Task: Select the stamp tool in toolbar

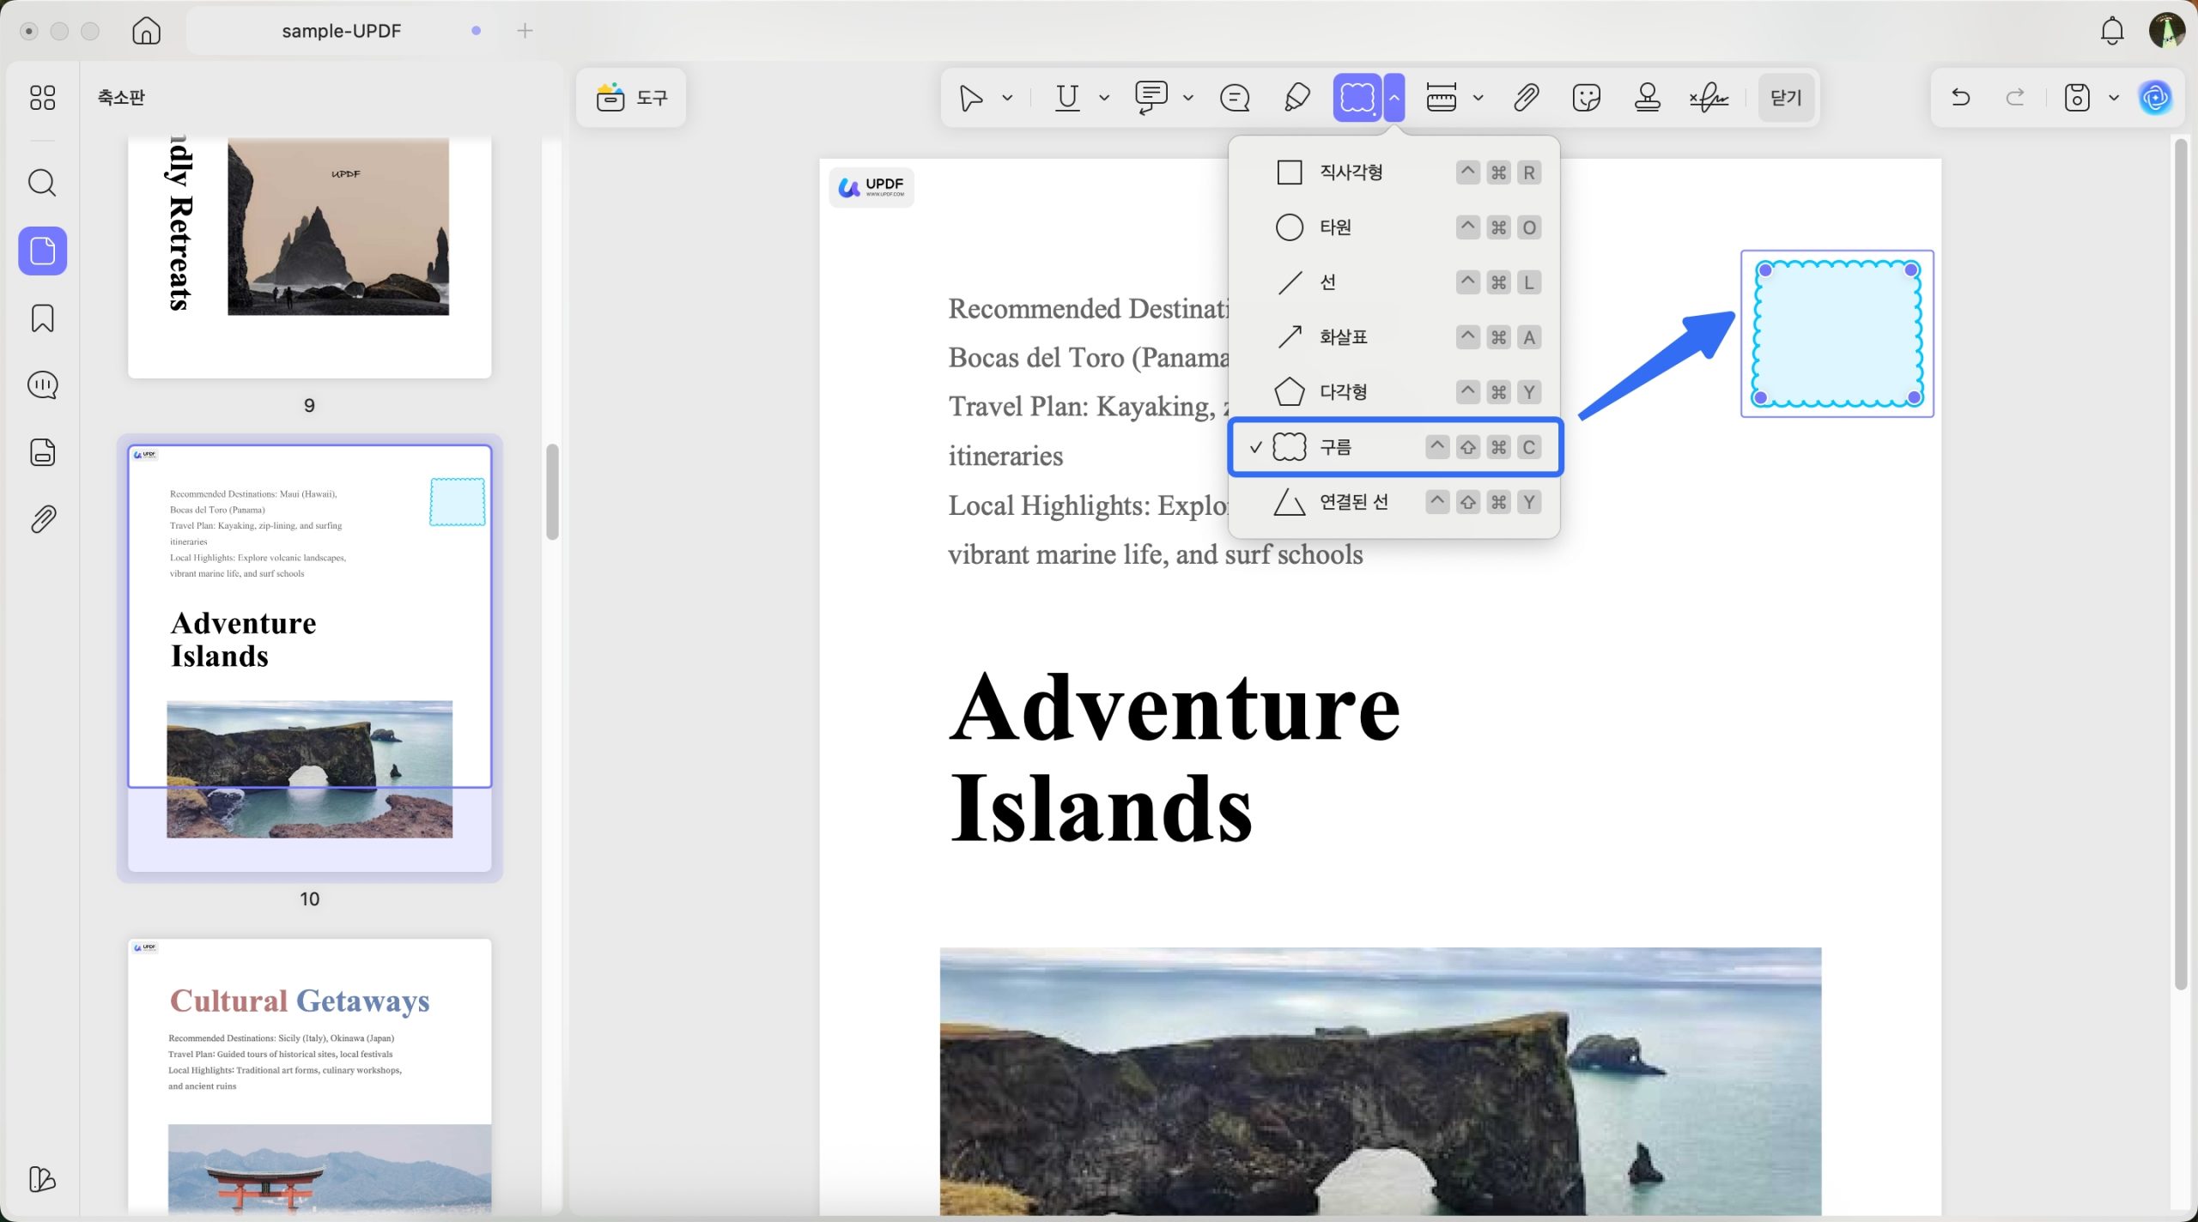Action: [1647, 98]
